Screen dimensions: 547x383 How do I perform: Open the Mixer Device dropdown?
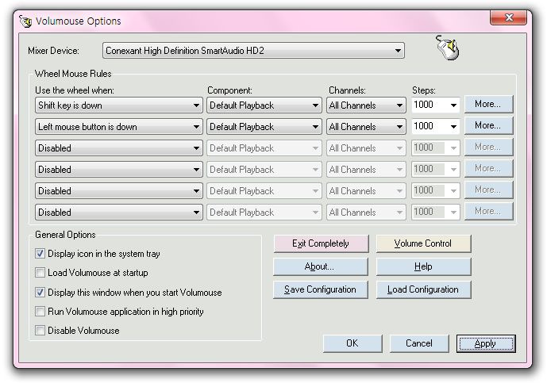click(x=253, y=51)
